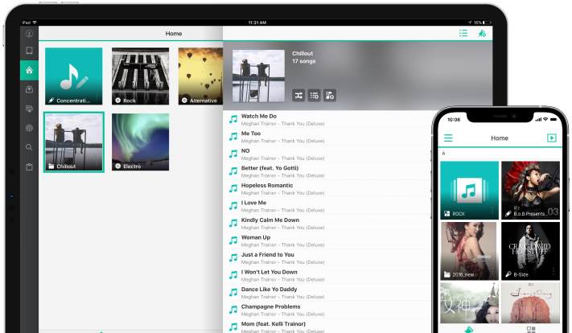Click music note icon beside Hopeless Romantic

point(233,188)
